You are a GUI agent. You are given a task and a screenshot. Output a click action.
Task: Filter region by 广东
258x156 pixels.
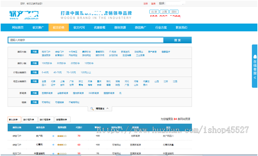tap(72, 81)
